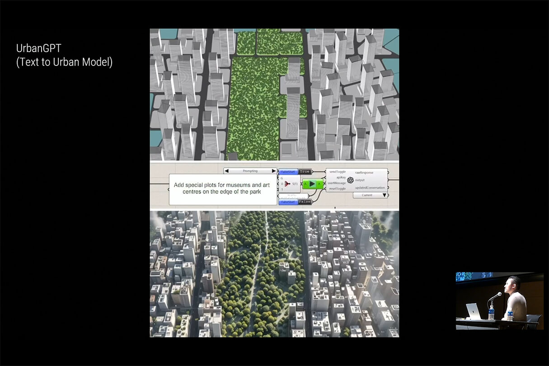549x366 pixels.
Task: Click the 3D massing model viewport image
Action: pyautogui.click(x=274, y=94)
